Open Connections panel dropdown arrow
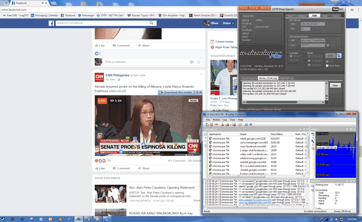 (300, 129)
